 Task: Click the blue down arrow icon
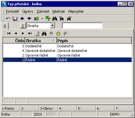pyautogui.click(x=29, y=18)
